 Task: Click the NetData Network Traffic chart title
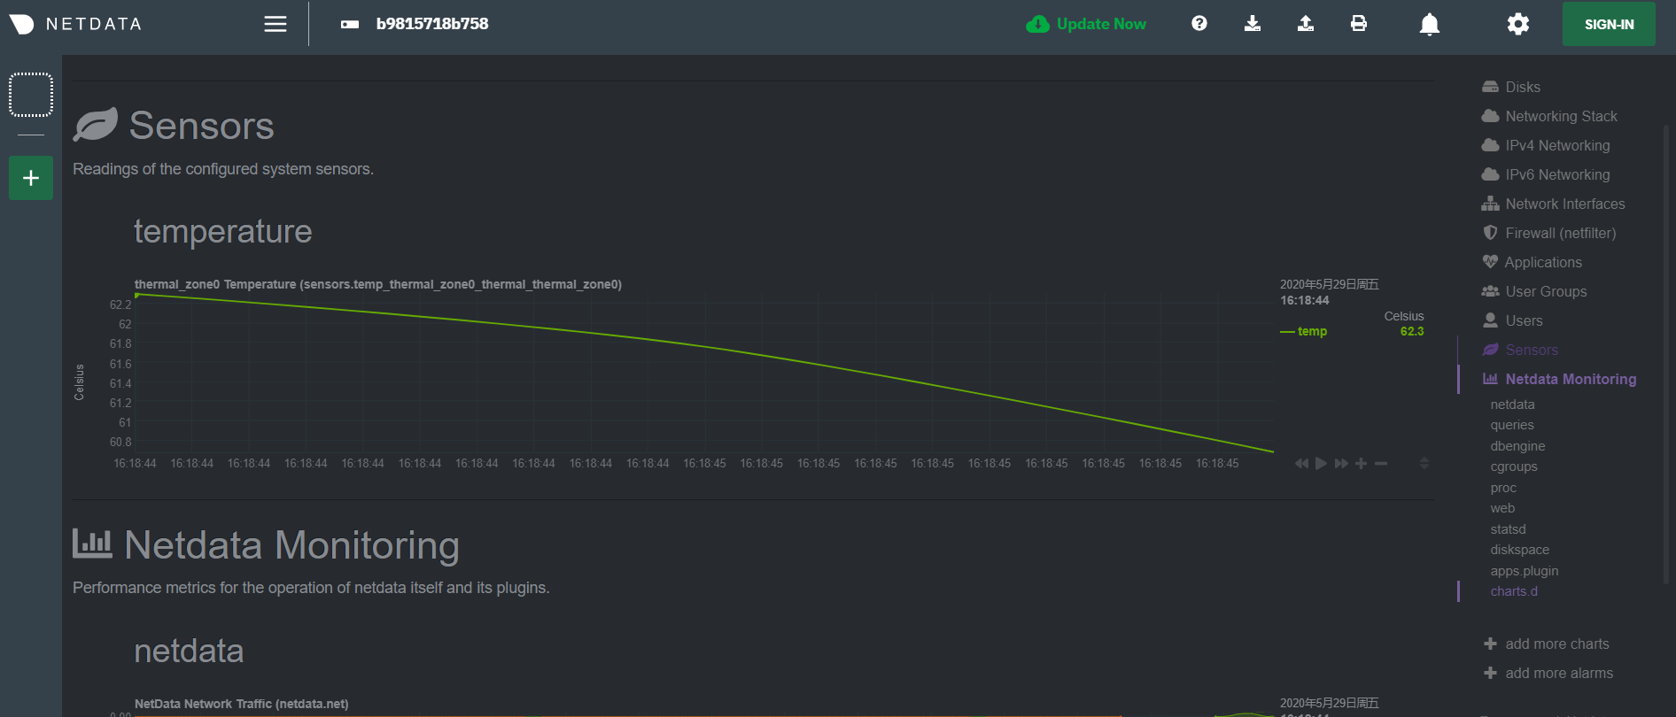[x=242, y=704]
